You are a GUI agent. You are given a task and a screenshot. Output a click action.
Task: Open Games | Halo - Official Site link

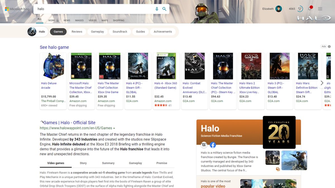pos(69,123)
